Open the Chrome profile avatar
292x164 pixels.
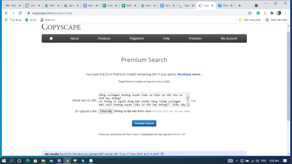click(279, 13)
